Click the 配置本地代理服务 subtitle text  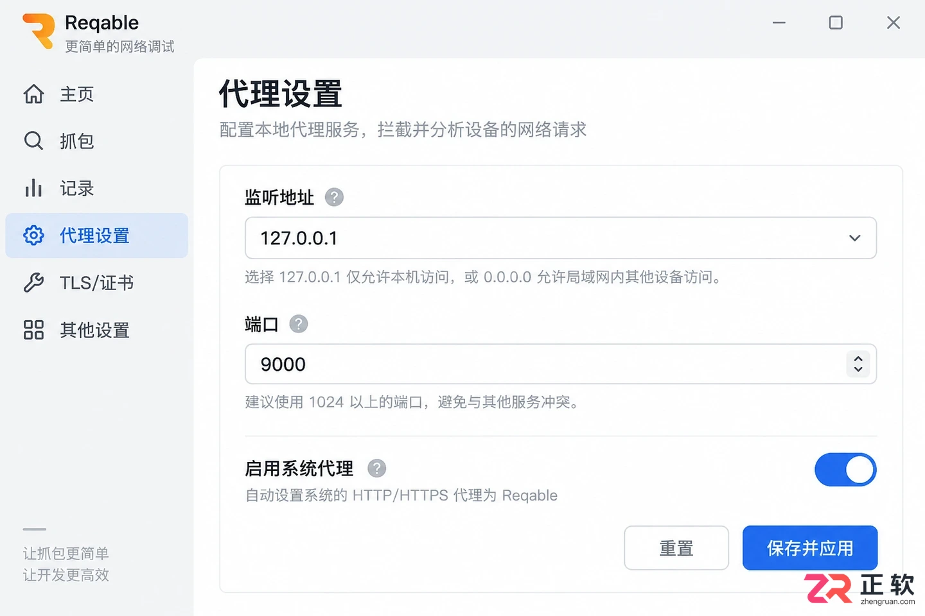403,130
